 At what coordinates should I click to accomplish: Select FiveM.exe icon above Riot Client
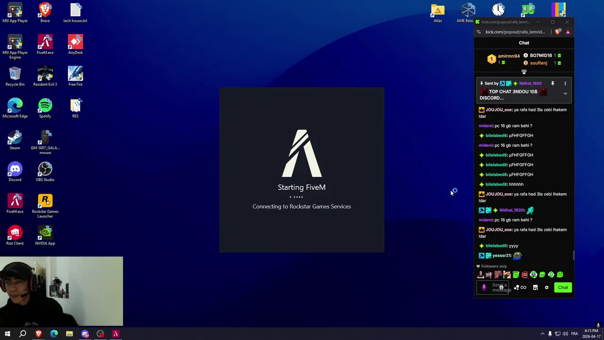tap(15, 203)
